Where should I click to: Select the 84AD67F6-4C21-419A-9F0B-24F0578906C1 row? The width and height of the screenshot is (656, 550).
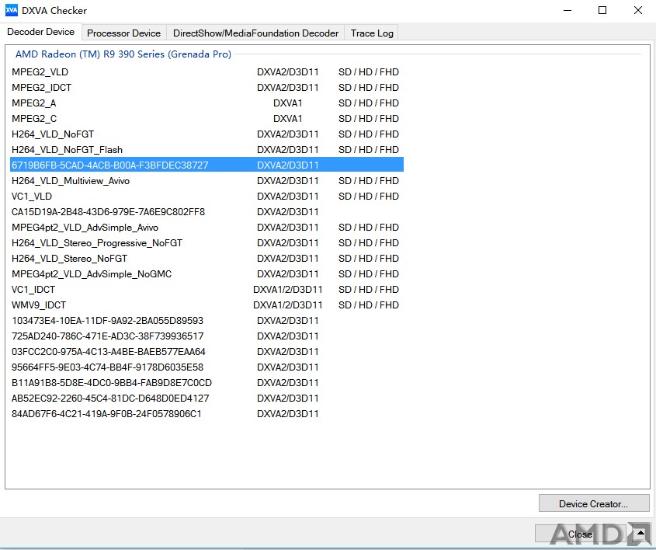tap(207, 413)
